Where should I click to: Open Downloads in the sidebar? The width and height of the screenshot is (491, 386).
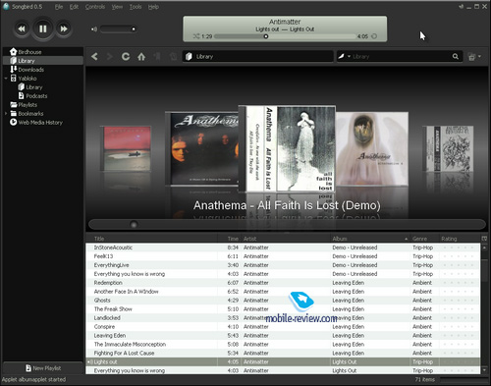pos(43,70)
